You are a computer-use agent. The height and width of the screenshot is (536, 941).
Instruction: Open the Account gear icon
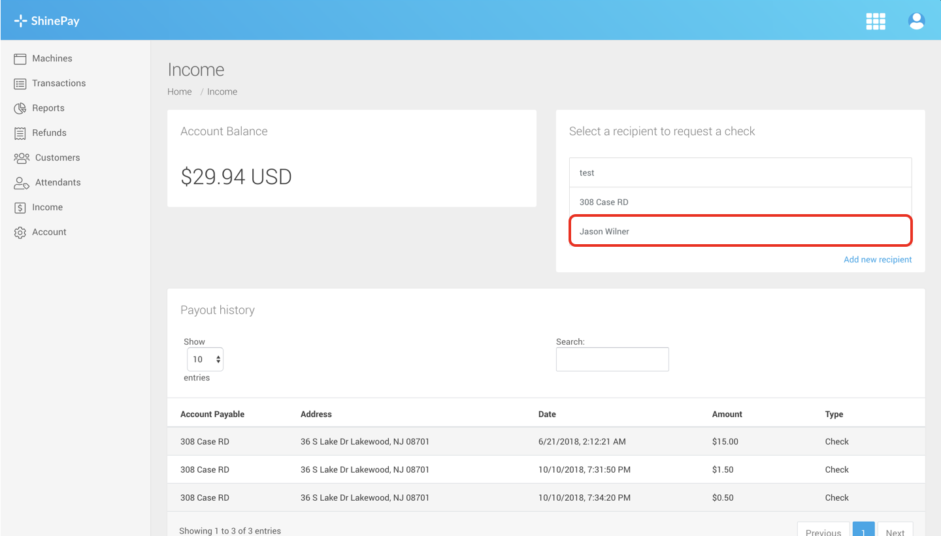(x=20, y=232)
